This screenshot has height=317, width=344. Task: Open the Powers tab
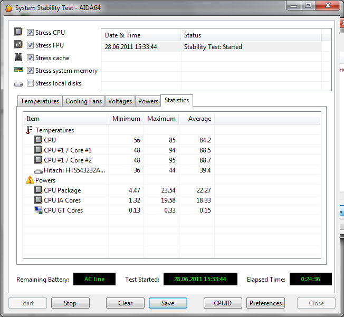click(x=148, y=101)
